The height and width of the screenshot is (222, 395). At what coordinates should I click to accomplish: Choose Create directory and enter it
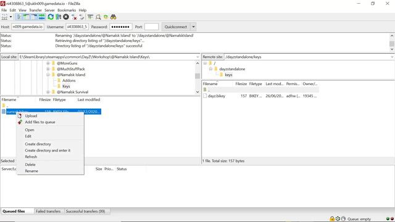click(48, 150)
